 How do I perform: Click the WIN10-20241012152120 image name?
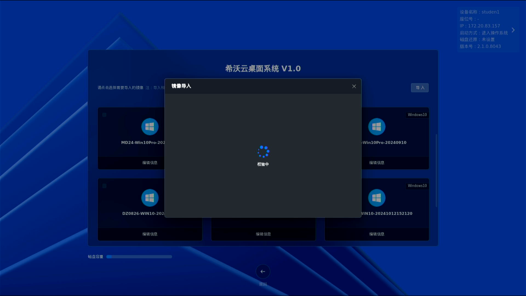(x=387, y=214)
